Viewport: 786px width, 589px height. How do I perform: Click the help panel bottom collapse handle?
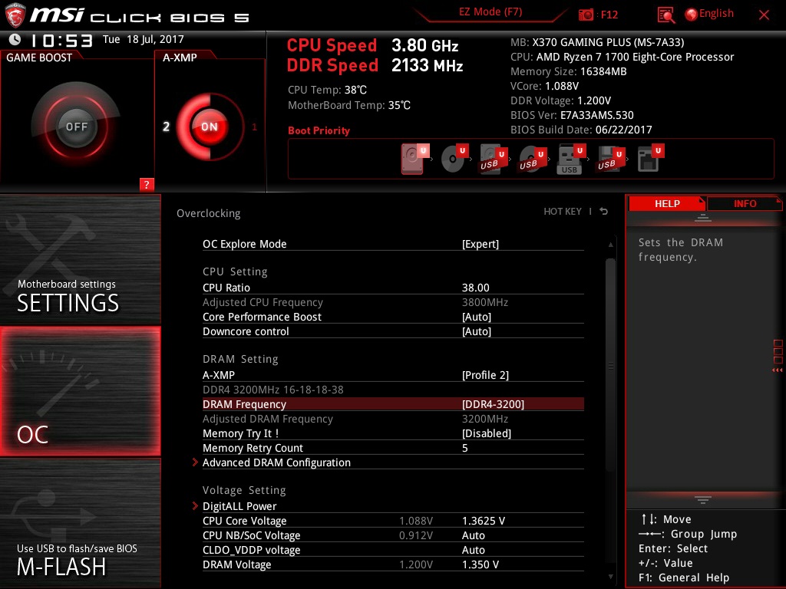point(703,499)
